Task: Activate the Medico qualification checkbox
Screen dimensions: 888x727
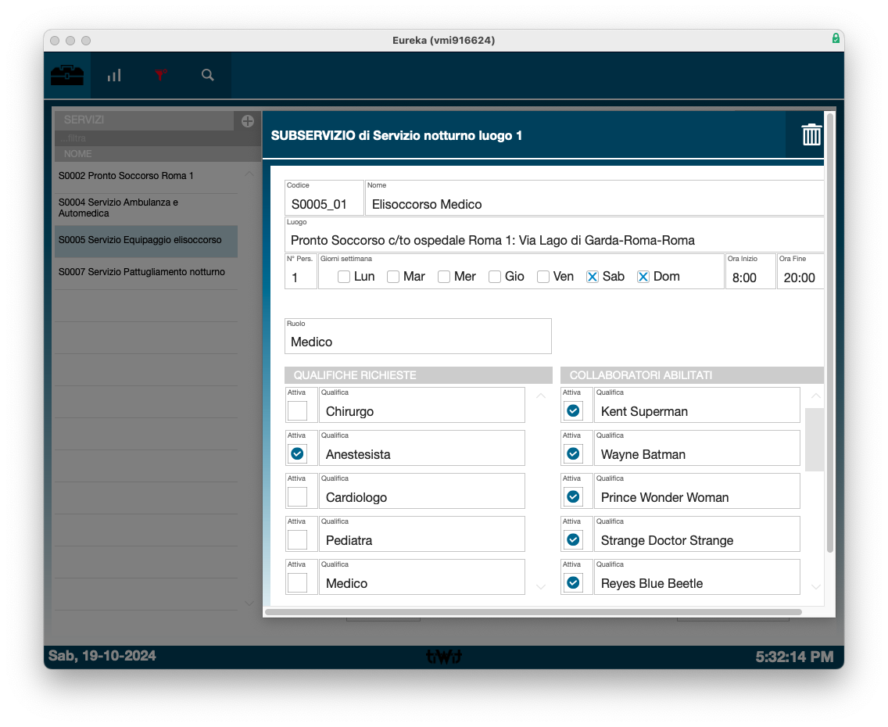Action: point(297,582)
